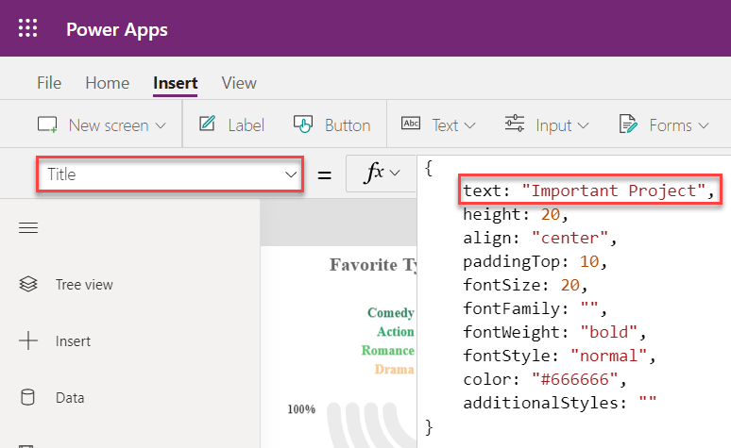Click the Power Apps title link
The image size is (731, 448).
click(x=117, y=29)
